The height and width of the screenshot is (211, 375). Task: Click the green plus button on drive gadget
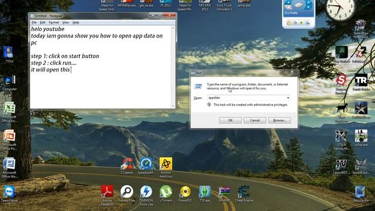click(301, 23)
